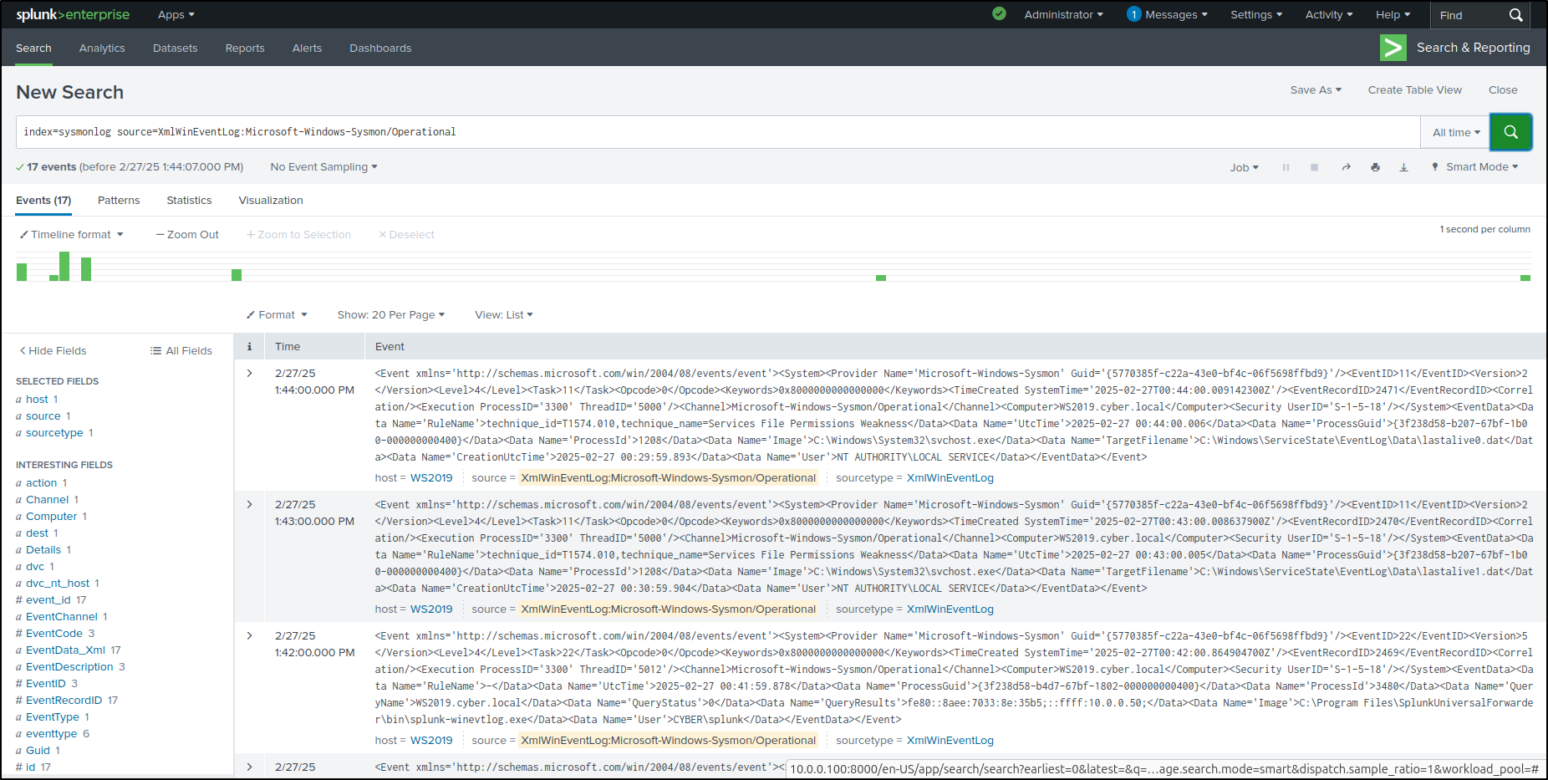1548x780 pixels.
Task: Print the search results using printer icon
Action: point(1376,166)
